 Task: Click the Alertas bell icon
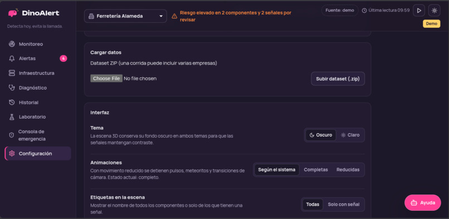pos(12,59)
